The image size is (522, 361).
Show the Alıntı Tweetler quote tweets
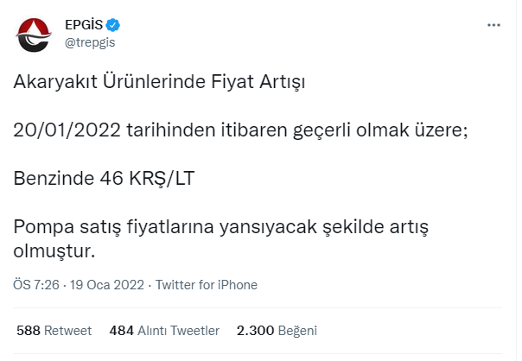(180, 330)
